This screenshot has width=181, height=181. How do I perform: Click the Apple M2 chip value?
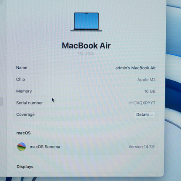(146, 80)
